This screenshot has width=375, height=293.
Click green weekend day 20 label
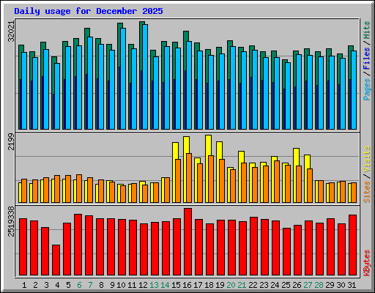point(231,285)
